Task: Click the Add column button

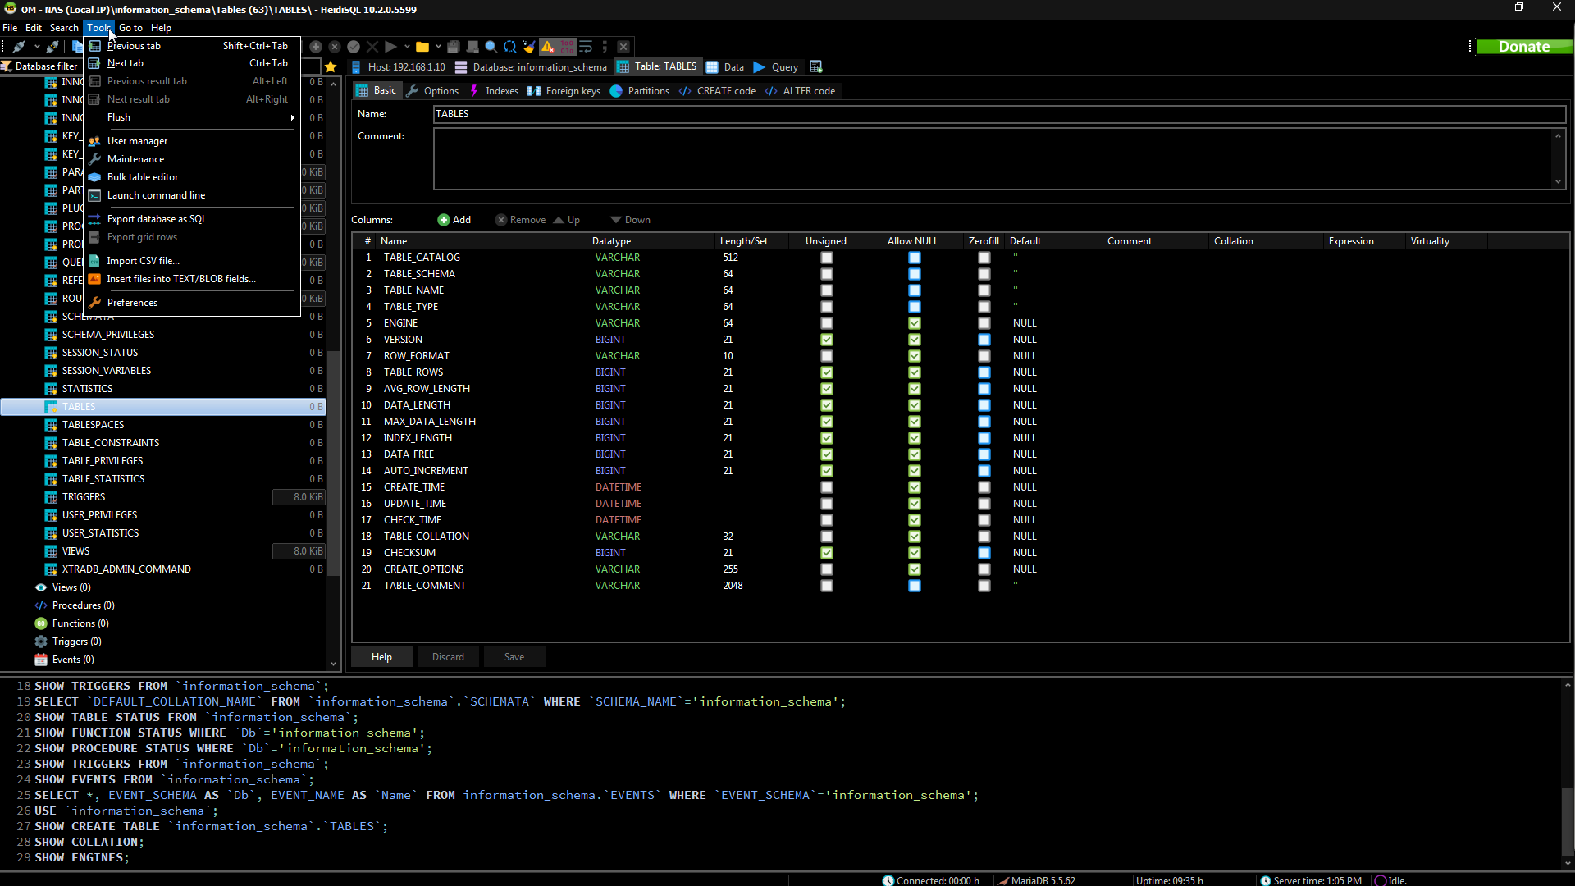Action: tap(454, 220)
